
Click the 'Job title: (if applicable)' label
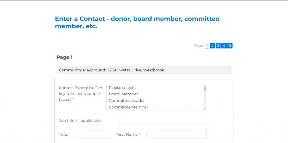point(80,121)
